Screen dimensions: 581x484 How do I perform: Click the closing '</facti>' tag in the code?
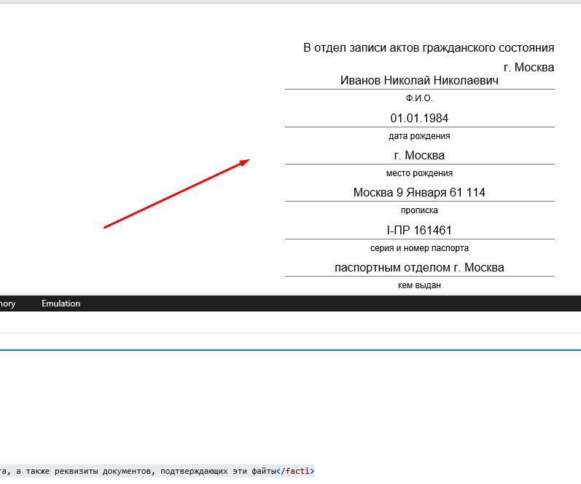[x=295, y=471]
